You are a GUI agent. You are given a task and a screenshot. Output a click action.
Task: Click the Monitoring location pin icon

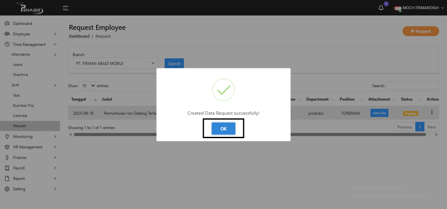[7, 137]
